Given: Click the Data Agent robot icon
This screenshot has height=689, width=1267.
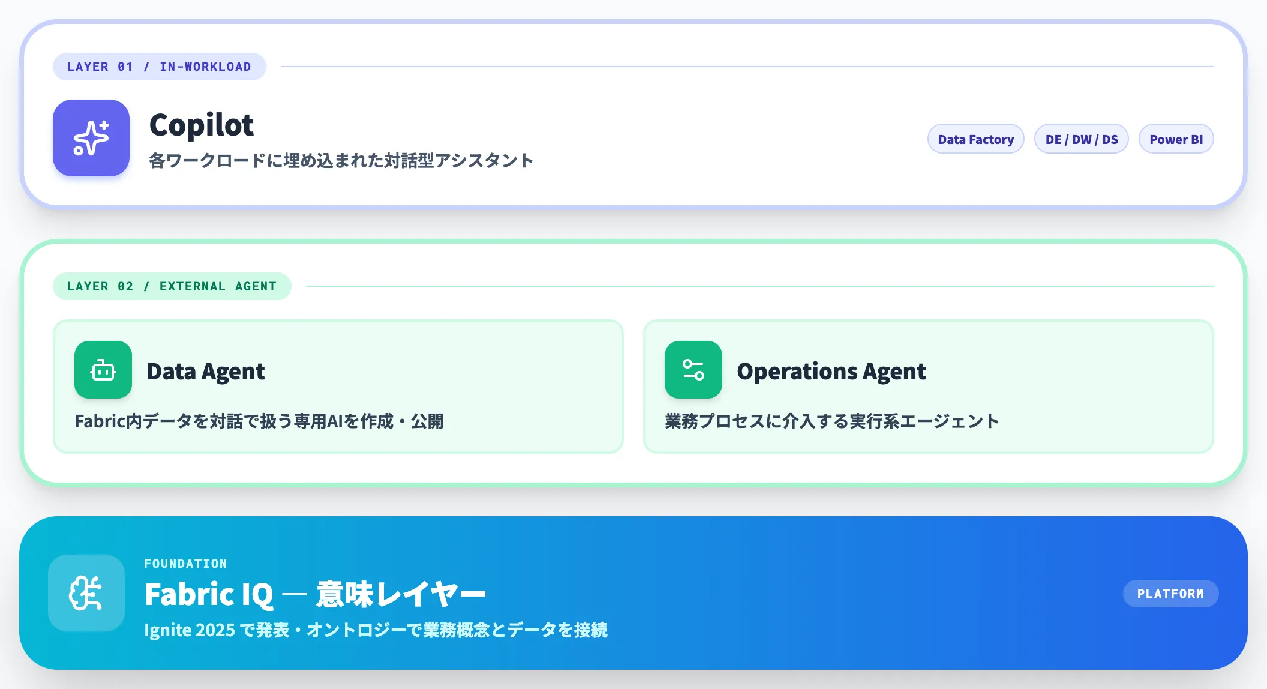Looking at the screenshot, I should pos(103,370).
